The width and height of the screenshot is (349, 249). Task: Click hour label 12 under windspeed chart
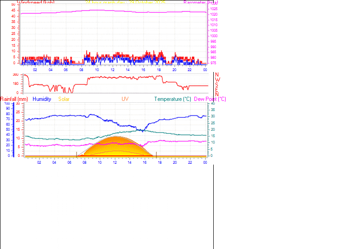click(x=113, y=70)
